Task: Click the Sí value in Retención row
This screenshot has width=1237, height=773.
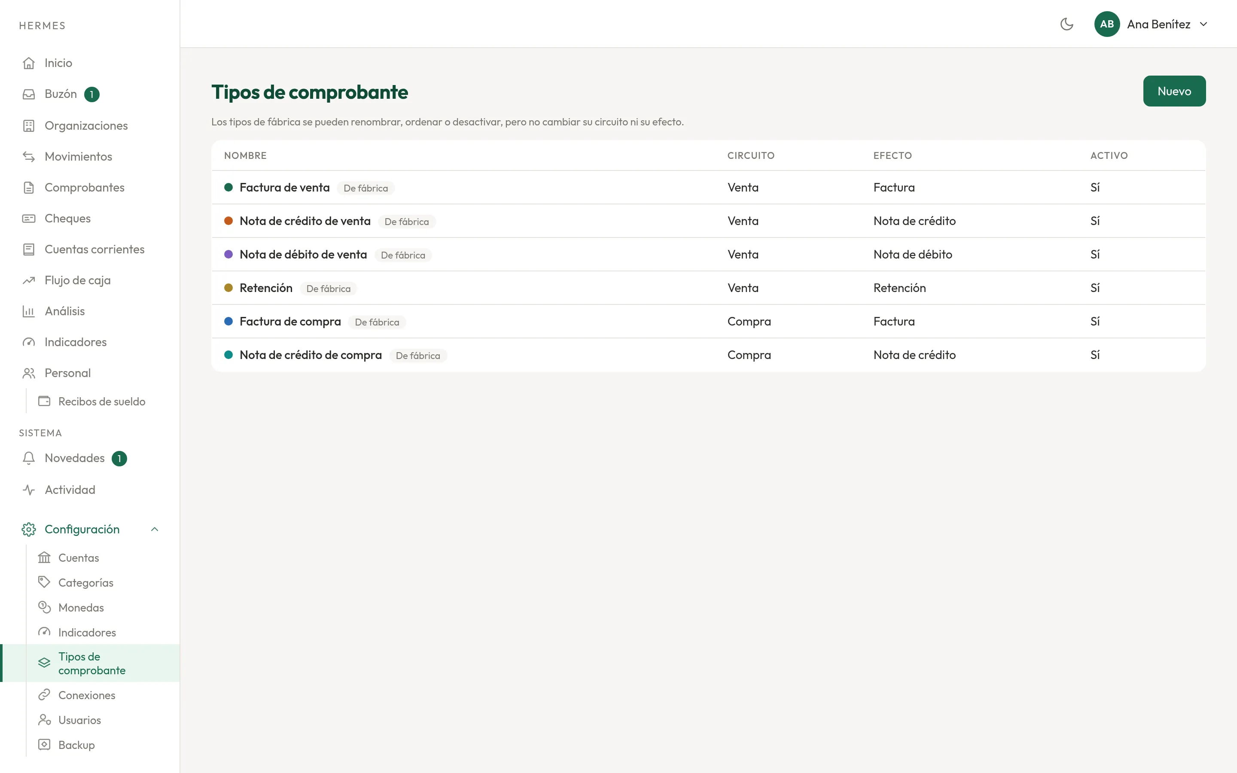Action: 1095,288
